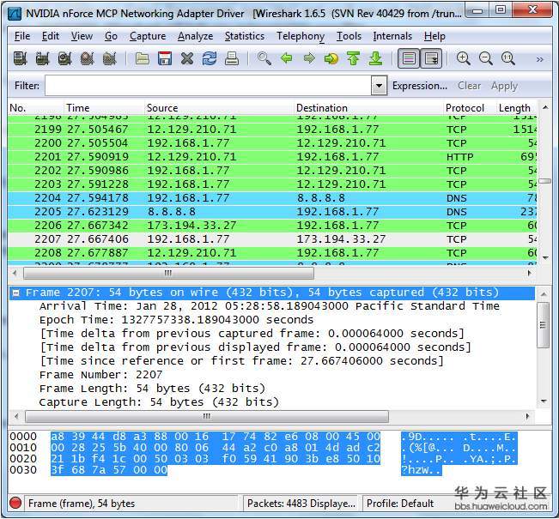Click the red capture status indicator icon

15,503
